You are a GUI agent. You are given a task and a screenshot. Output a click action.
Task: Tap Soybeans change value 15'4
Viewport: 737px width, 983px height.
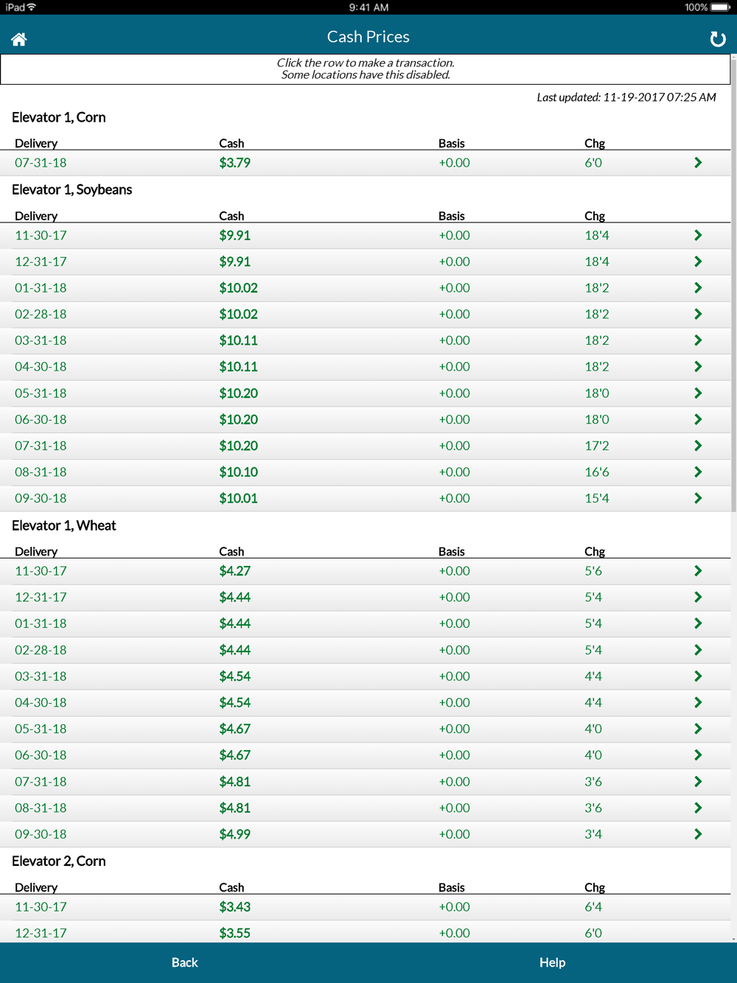coord(597,498)
